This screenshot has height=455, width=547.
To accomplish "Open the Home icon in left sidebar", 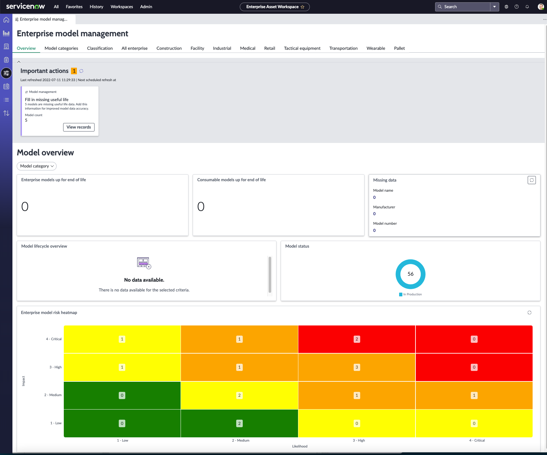I will 6,20.
